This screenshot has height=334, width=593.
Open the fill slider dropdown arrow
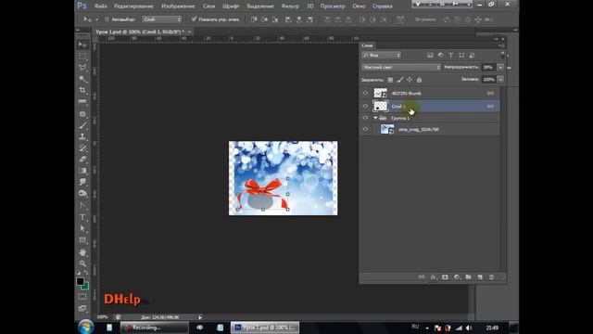point(500,80)
